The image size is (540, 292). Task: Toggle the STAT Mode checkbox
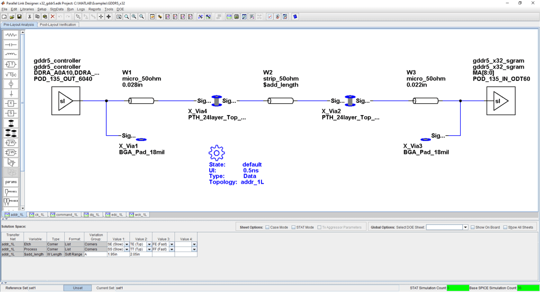(294, 227)
